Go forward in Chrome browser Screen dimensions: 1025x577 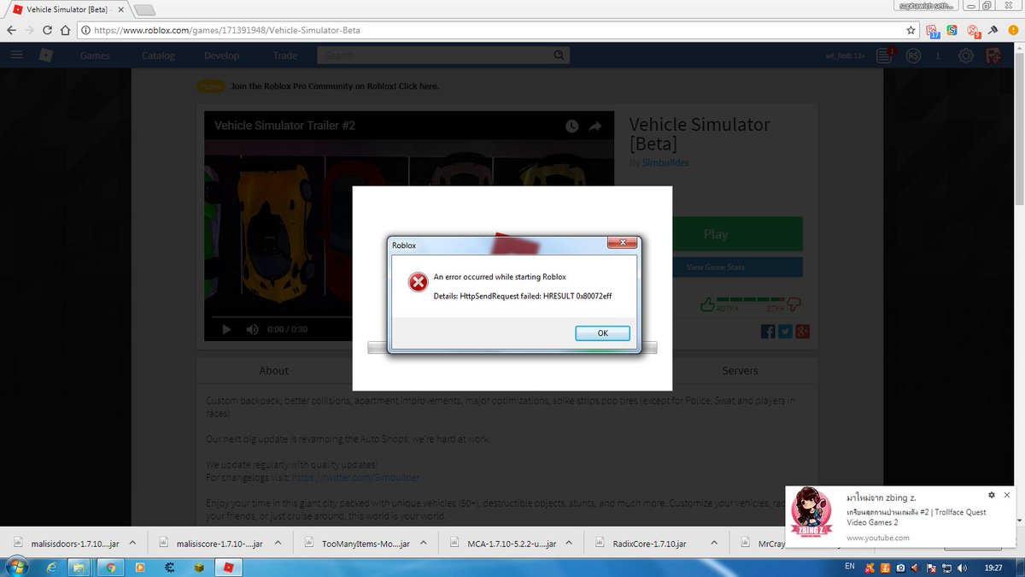29,30
